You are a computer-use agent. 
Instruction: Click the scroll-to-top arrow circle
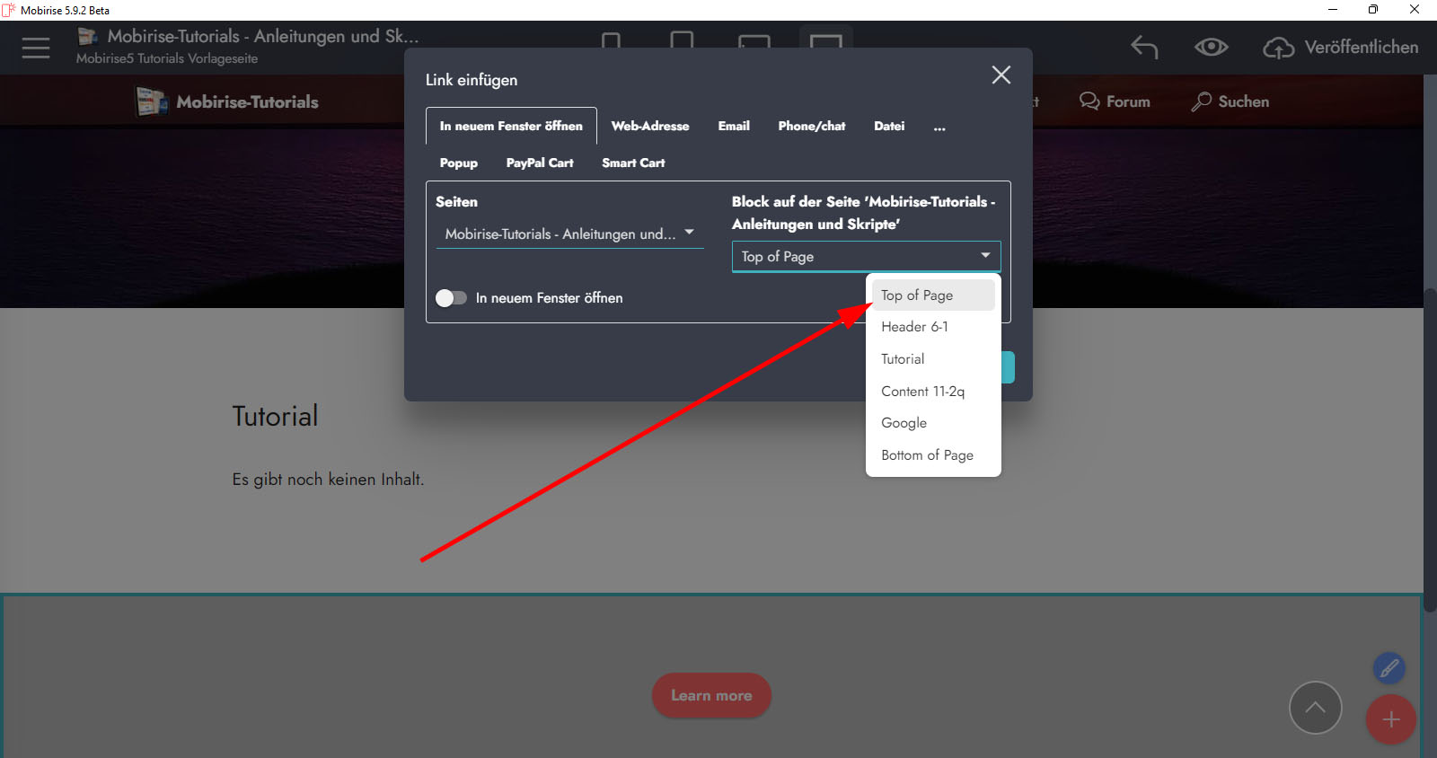pyautogui.click(x=1316, y=708)
